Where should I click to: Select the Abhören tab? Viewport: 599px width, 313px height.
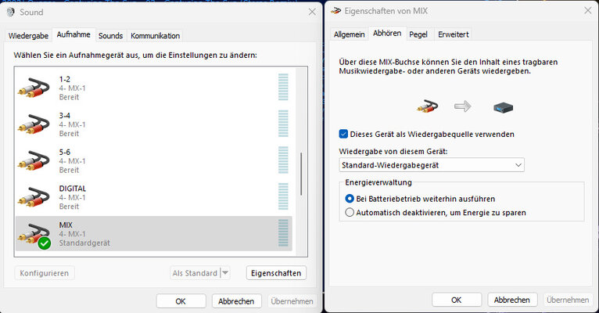387,33
